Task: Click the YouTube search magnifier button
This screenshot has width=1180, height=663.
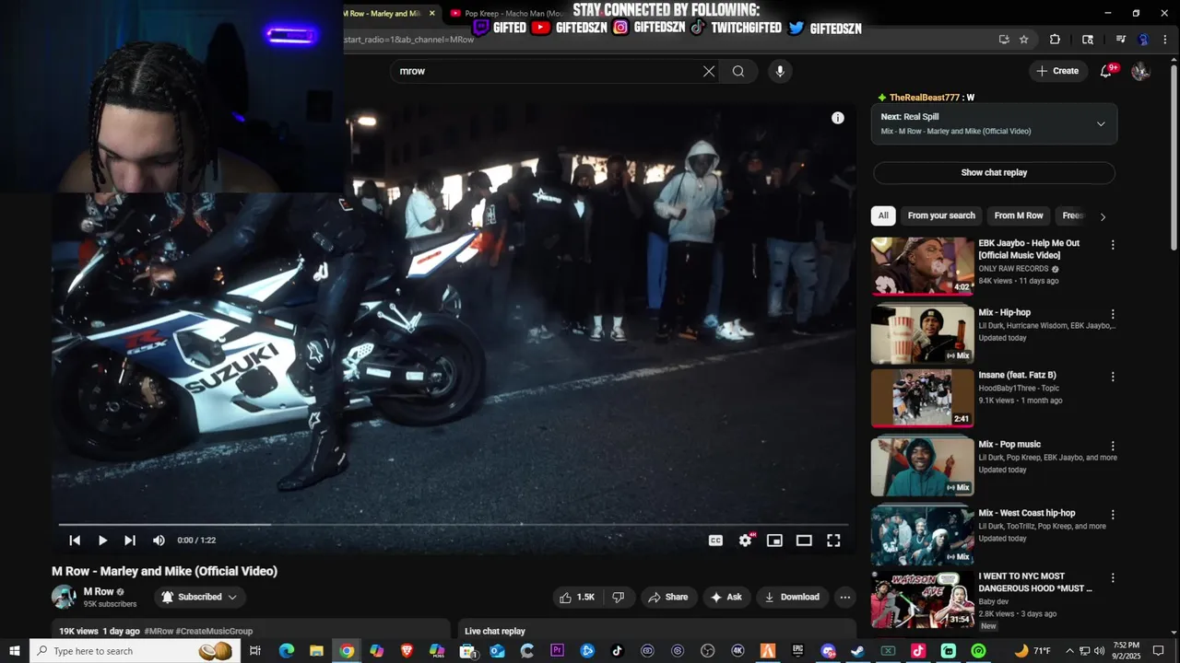Action: coord(738,71)
